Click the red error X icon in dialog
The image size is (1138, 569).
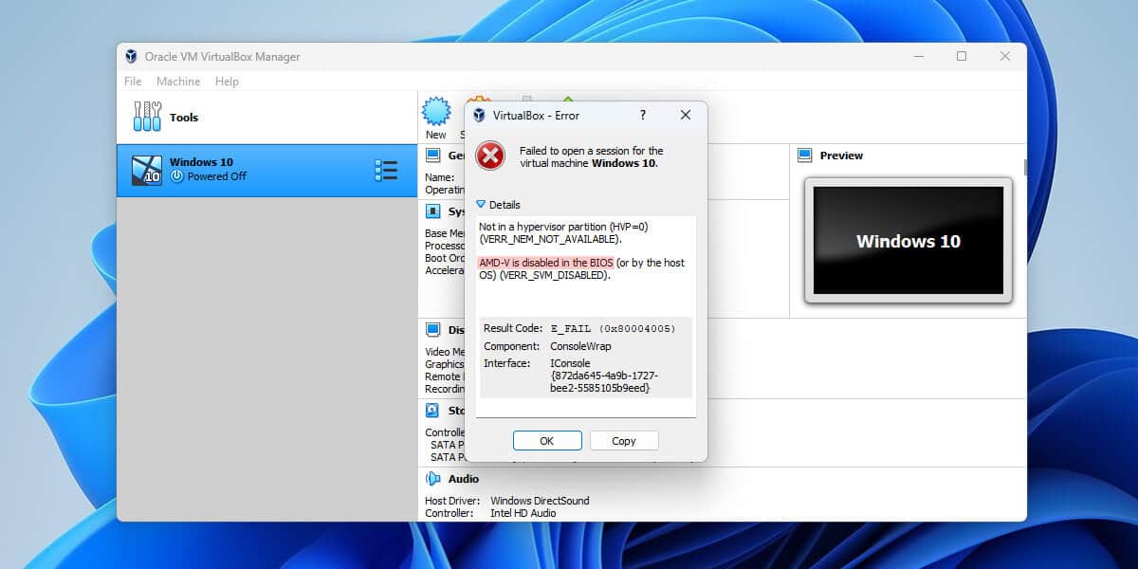(490, 156)
